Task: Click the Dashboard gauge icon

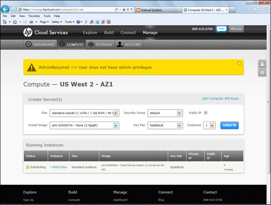Action: point(29,44)
